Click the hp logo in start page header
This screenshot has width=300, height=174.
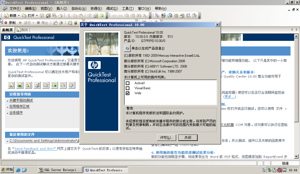pyautogui.click(x=7, y=38)
